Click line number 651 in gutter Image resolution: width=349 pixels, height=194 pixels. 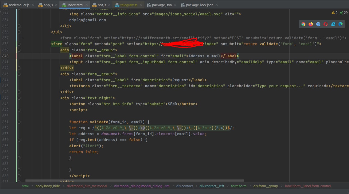coord(5,122)
